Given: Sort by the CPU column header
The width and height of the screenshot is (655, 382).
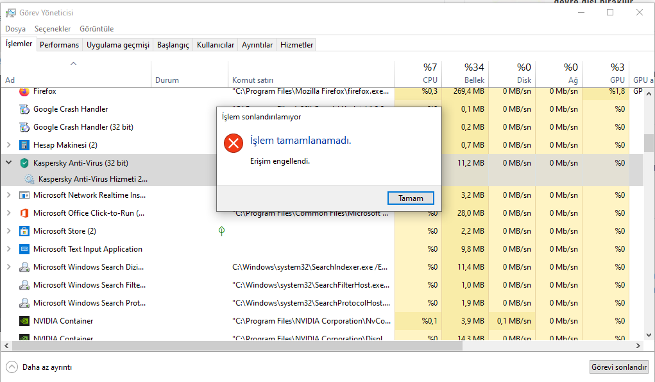Looking at the screenshot, I should point(418,74).
